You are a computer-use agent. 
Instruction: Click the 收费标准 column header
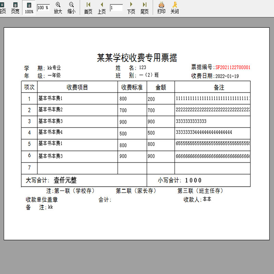[132, 87]
